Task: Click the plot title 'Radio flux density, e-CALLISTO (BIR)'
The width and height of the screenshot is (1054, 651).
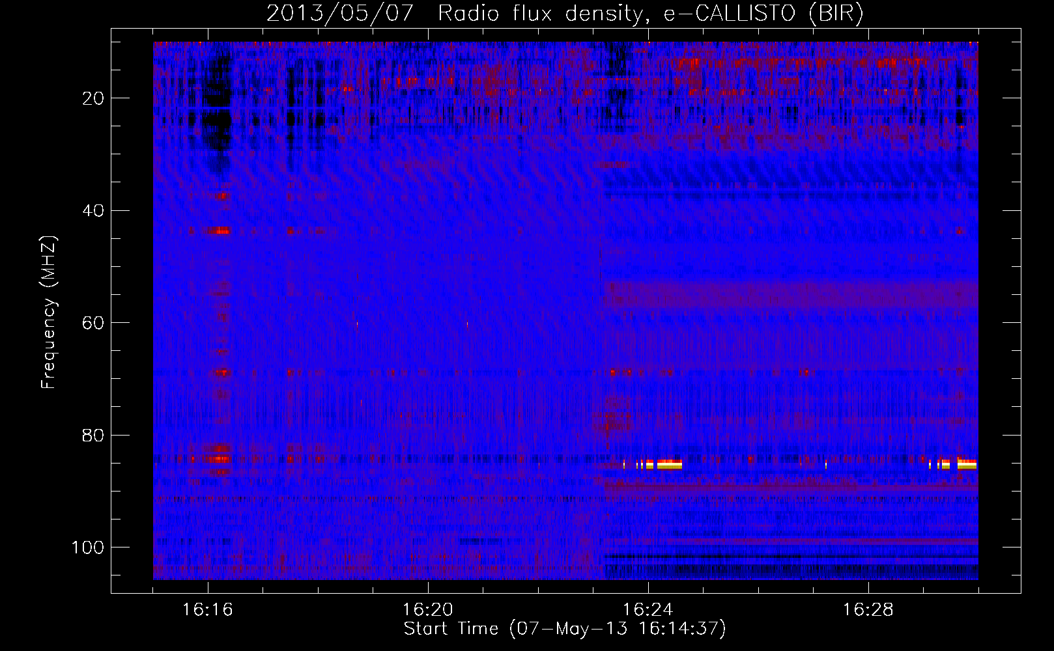Action: tap(650, 13)
